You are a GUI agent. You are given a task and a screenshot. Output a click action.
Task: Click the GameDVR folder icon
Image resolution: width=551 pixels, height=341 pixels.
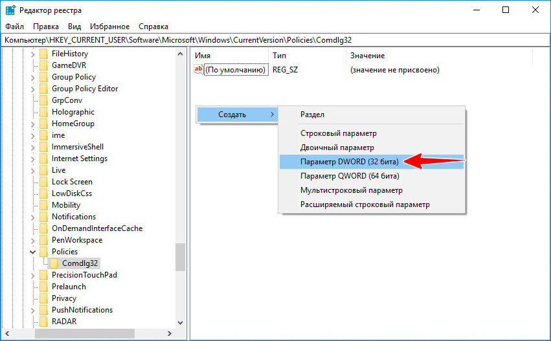click(x=43, y=65)
